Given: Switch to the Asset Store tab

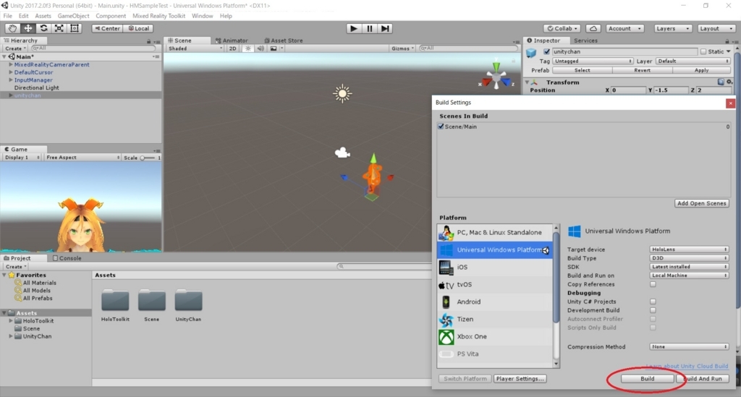Looking at the screenshot, I should coord(284,40).
